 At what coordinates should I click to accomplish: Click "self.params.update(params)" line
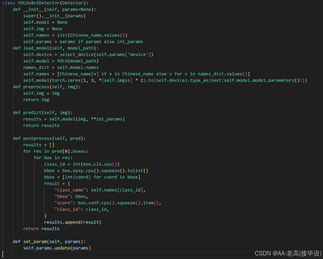point(57,248)
